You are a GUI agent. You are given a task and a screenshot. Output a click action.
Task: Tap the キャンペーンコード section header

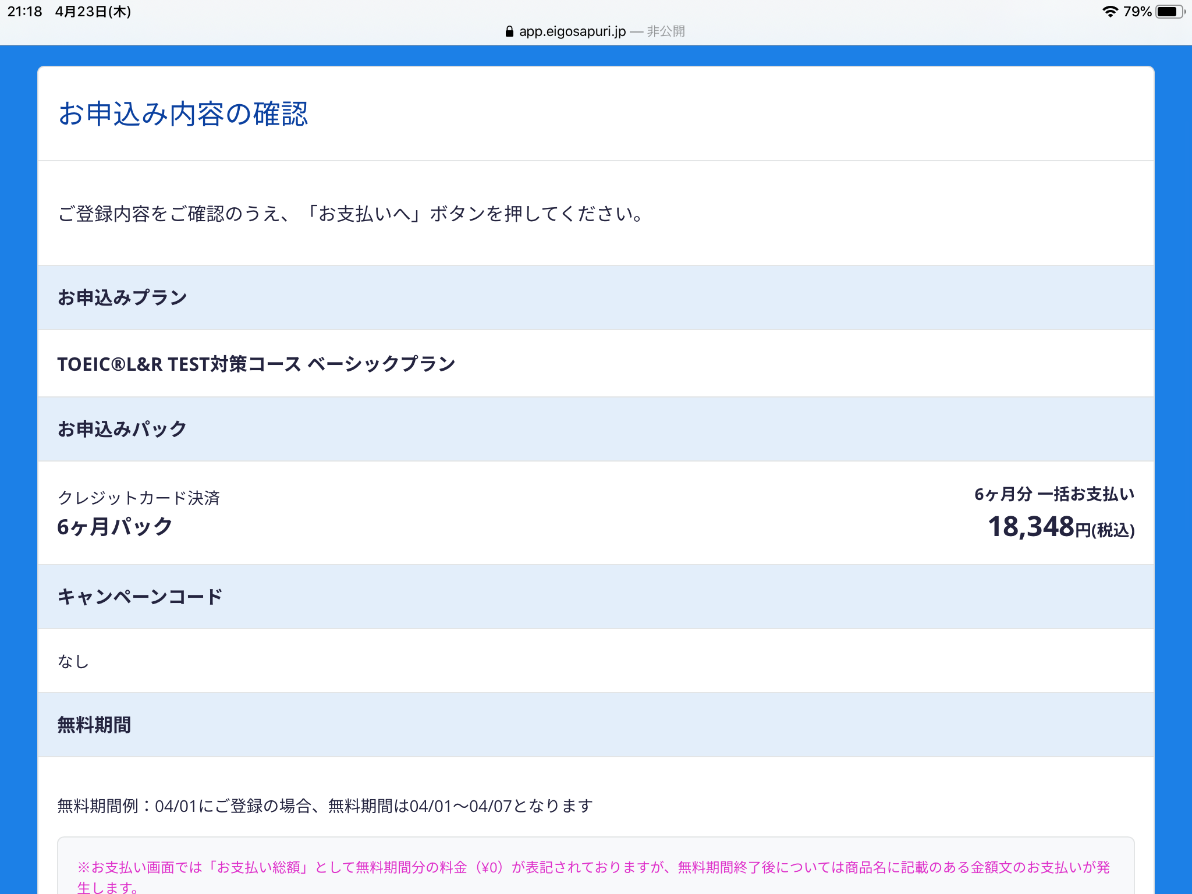click(x=596, y=597)
